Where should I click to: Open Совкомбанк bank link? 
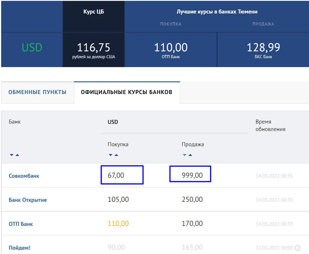pos(24,176)
